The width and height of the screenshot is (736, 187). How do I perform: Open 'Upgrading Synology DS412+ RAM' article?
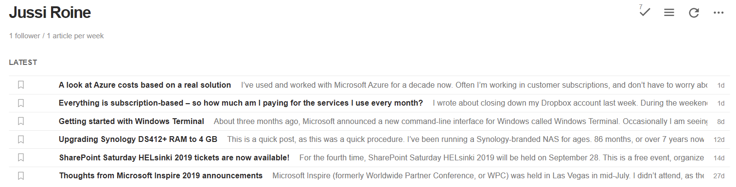point(138,140)
